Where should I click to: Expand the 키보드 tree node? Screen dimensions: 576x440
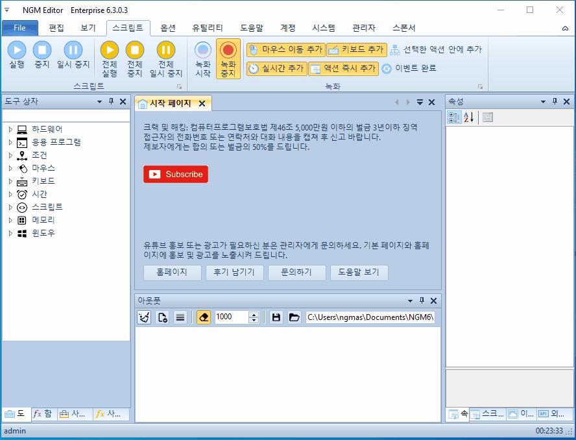tap(10, 181)
